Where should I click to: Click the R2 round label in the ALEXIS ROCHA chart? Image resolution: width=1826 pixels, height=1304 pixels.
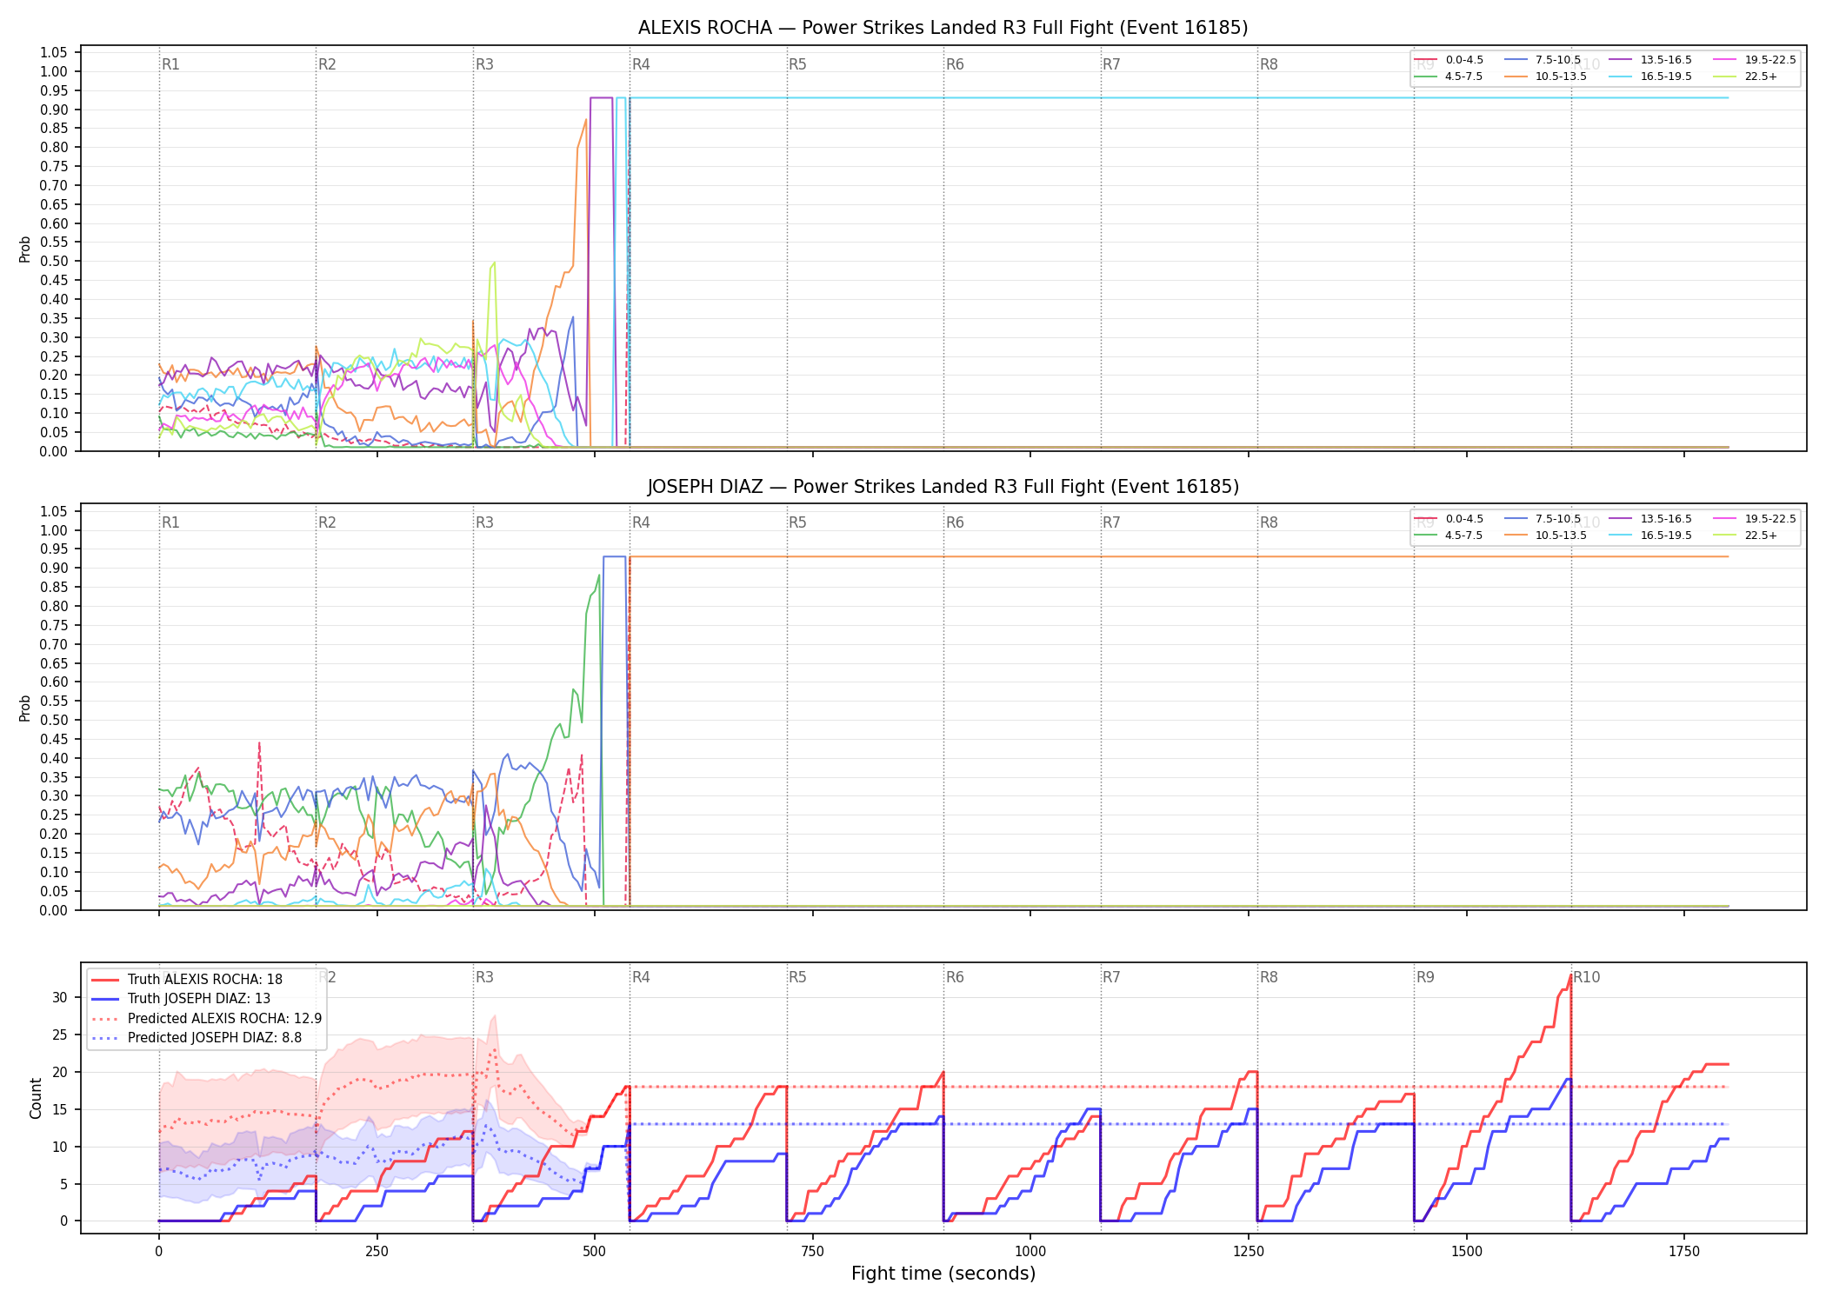coord(327,64)
